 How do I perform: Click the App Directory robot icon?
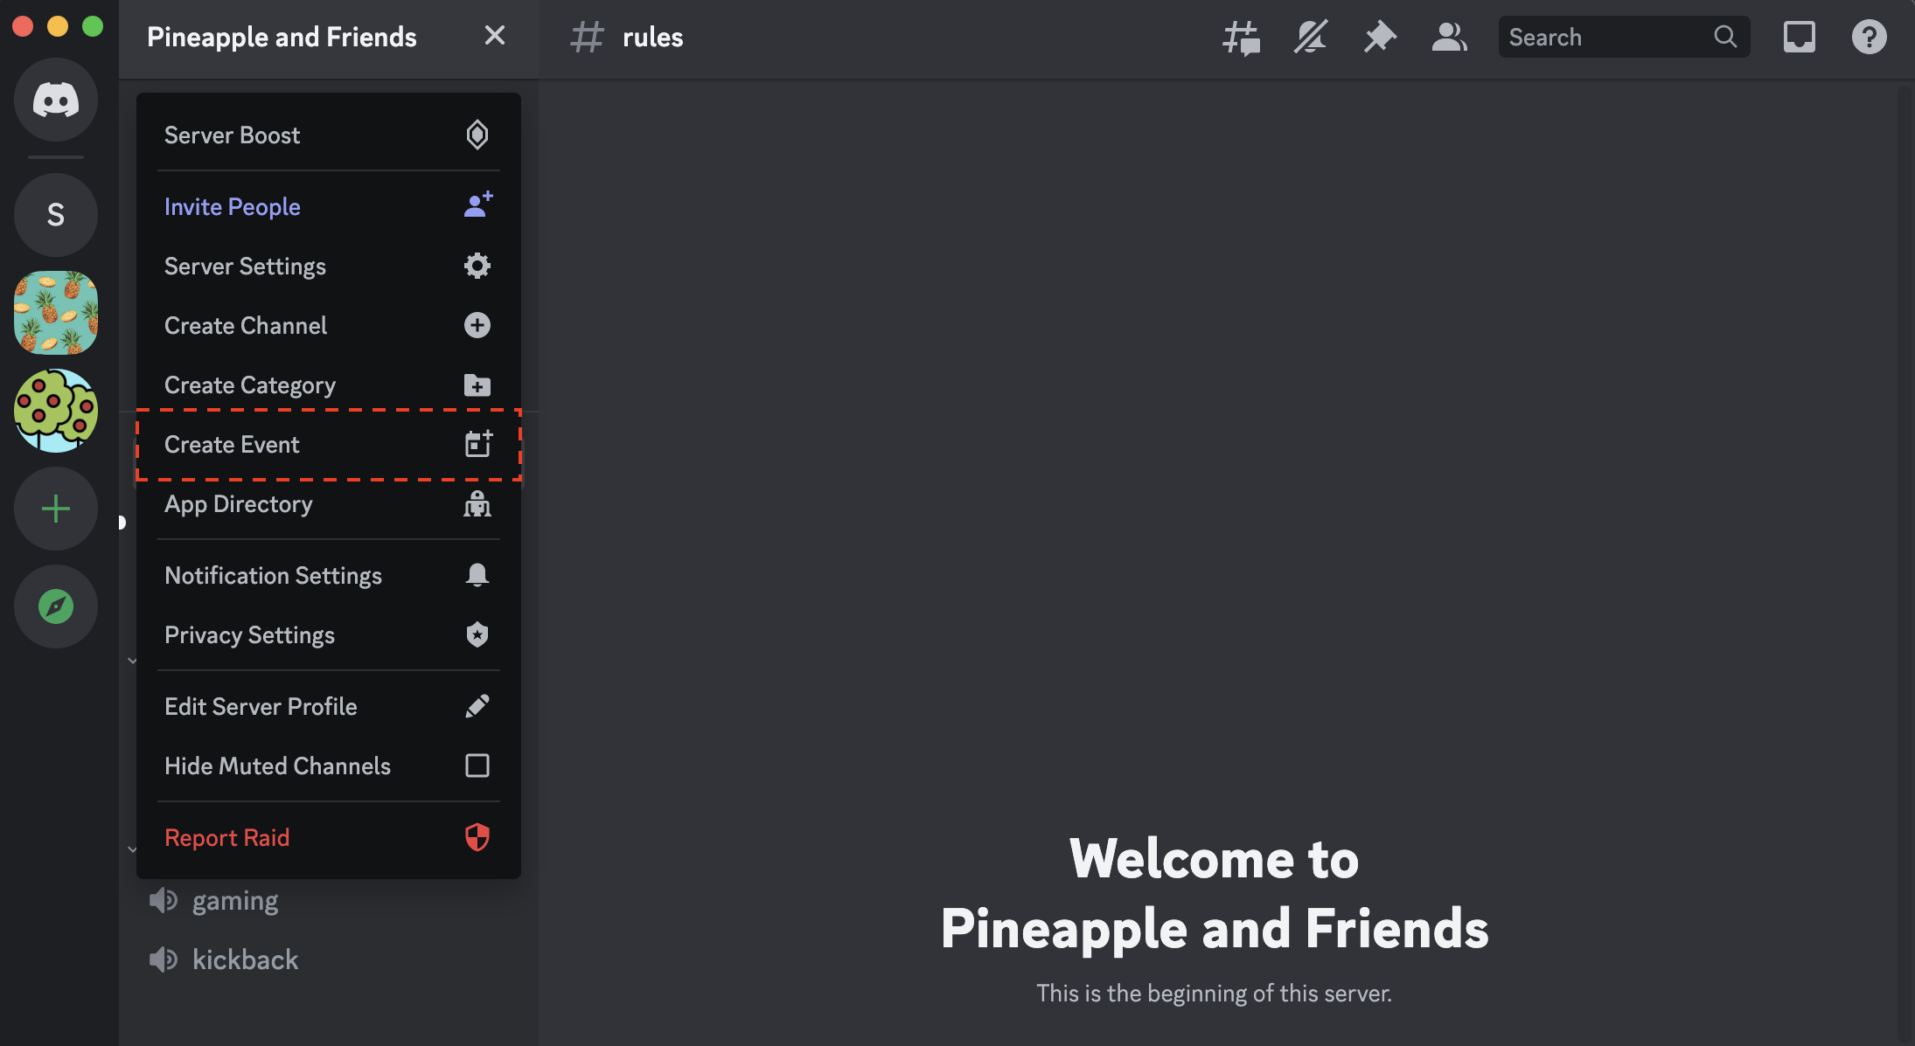point(477,503)
